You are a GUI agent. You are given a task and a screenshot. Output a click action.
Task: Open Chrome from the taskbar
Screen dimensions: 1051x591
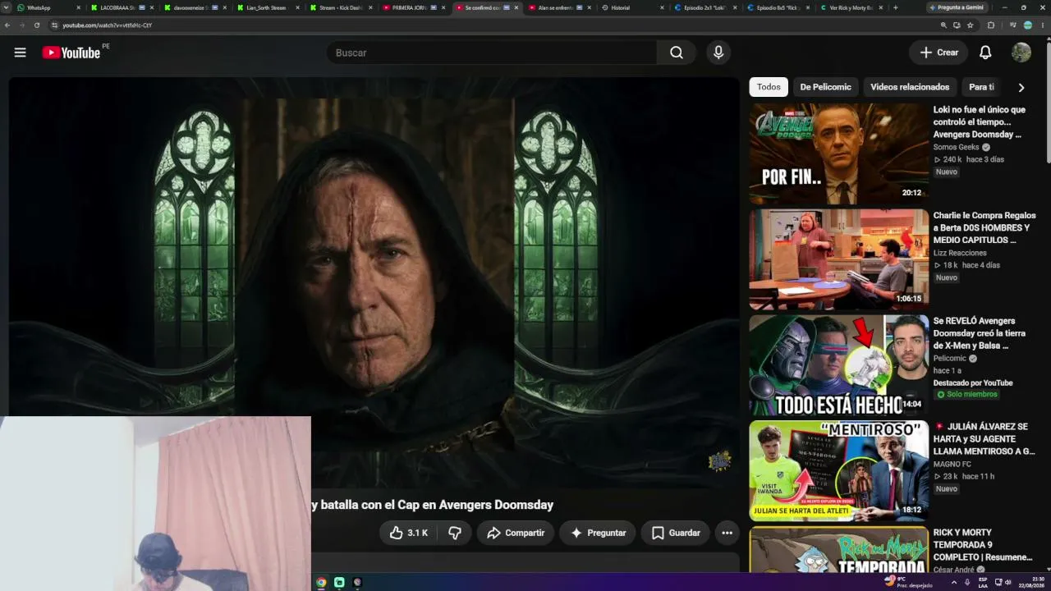pyautogui.click(x=321, y=583)
